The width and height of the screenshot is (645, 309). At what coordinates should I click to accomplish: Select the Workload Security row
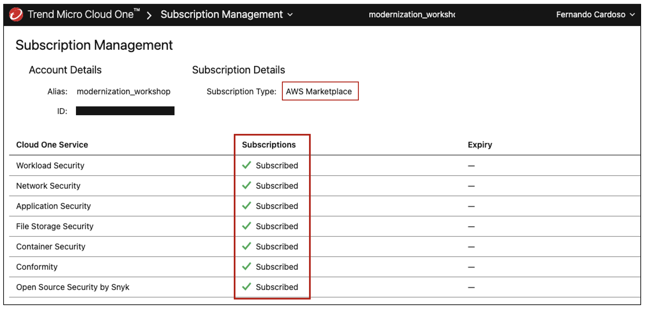coord(325,166)
